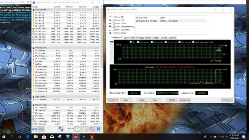The height and width of the screenshot is (140, 249).
Task: Click CPUID button in AIDA64
Action: 172,100
